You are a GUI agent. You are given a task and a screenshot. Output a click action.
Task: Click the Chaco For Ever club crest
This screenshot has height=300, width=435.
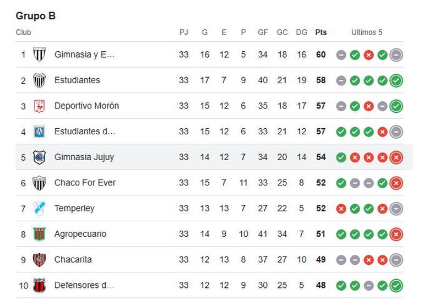(x=39, y=183)
